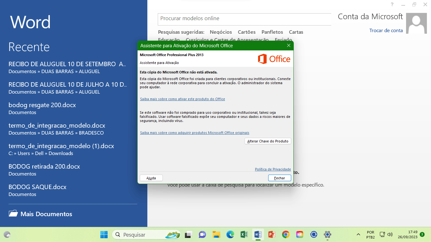Screen dimensions: 431x242
Task: Open the Política de Privacidade link
Action: (273, 169)
